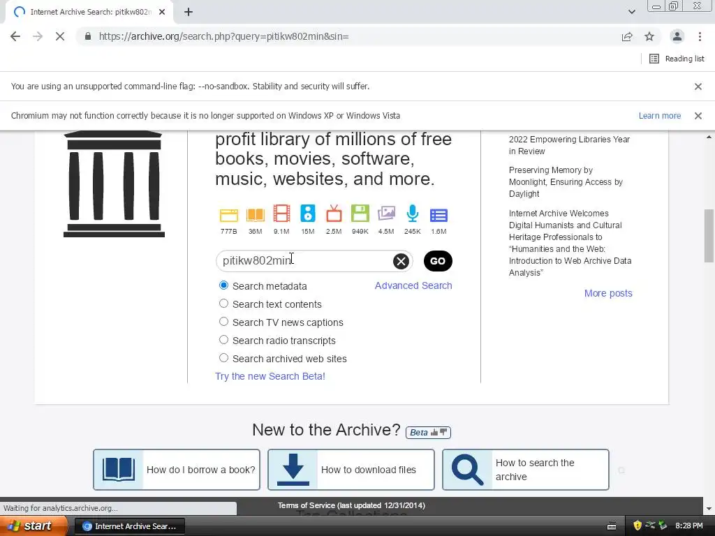Open How do I borrow a book card
The height and width of the screenshot is (536, 715).
pyautogui.click(x=177, y=470)
